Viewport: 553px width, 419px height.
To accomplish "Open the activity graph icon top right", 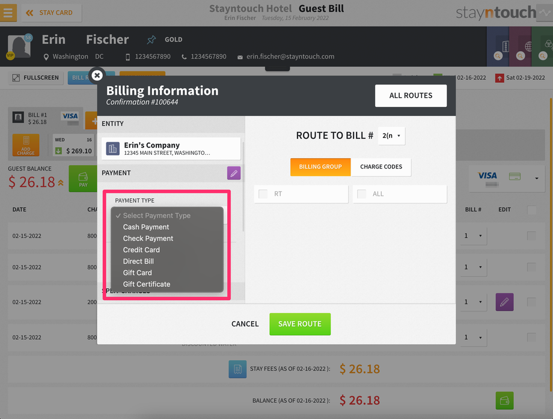I will click(x=545, y=13).
